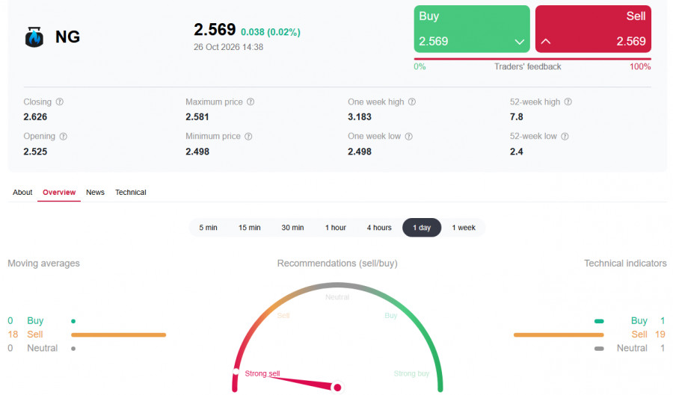Select the 30 min timeframe
The height and width of the screenshot is (395, 673).
[x=292, y=228]
